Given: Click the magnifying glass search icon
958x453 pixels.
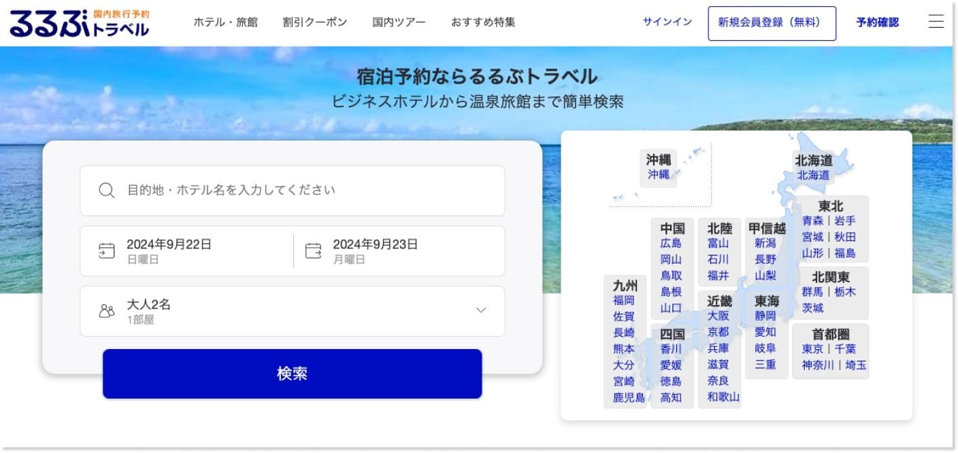Looking at the screenshot, I should (x=106, y=190).
